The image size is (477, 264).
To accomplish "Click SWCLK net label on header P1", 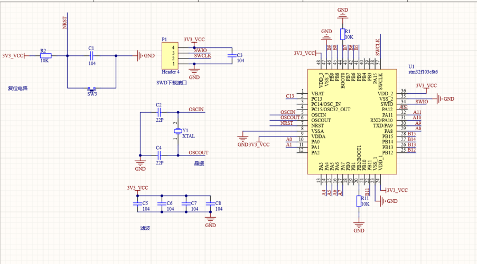I will click(x=203, y=56).
